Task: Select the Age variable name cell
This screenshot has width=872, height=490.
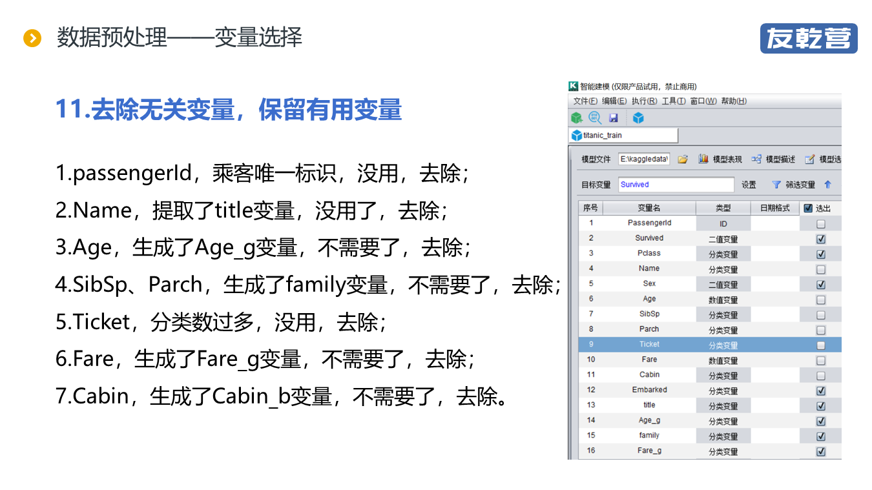Action: click(x=649, y=299)
